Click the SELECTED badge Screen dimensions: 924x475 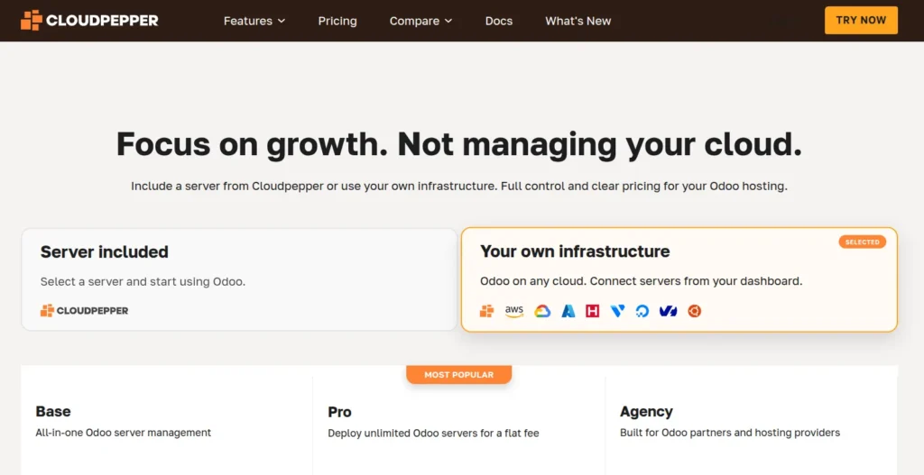(862, 242)
